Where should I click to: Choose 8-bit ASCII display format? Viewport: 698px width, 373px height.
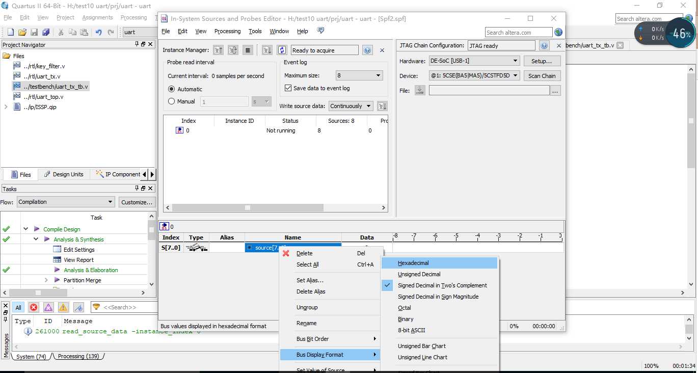(x=439, y=330)
